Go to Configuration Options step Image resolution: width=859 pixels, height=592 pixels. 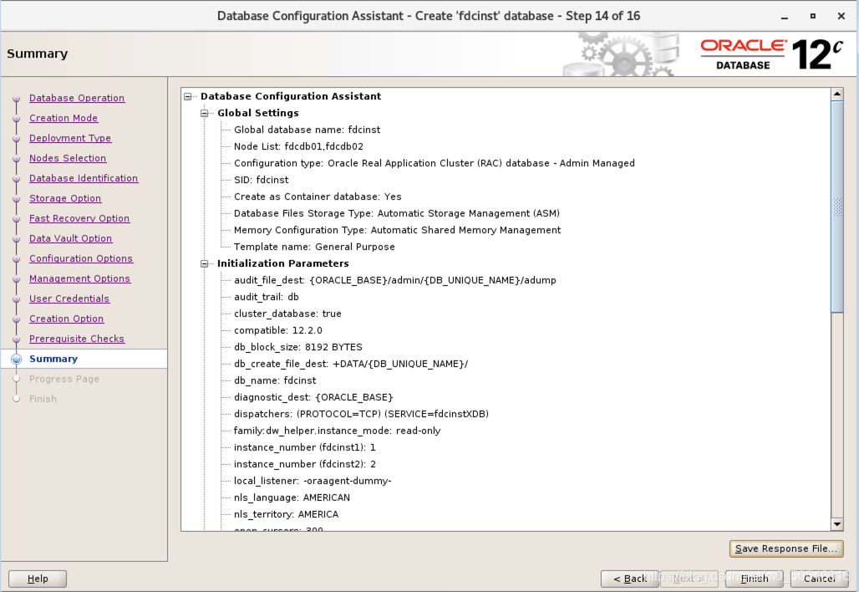(x=81, y=258)
